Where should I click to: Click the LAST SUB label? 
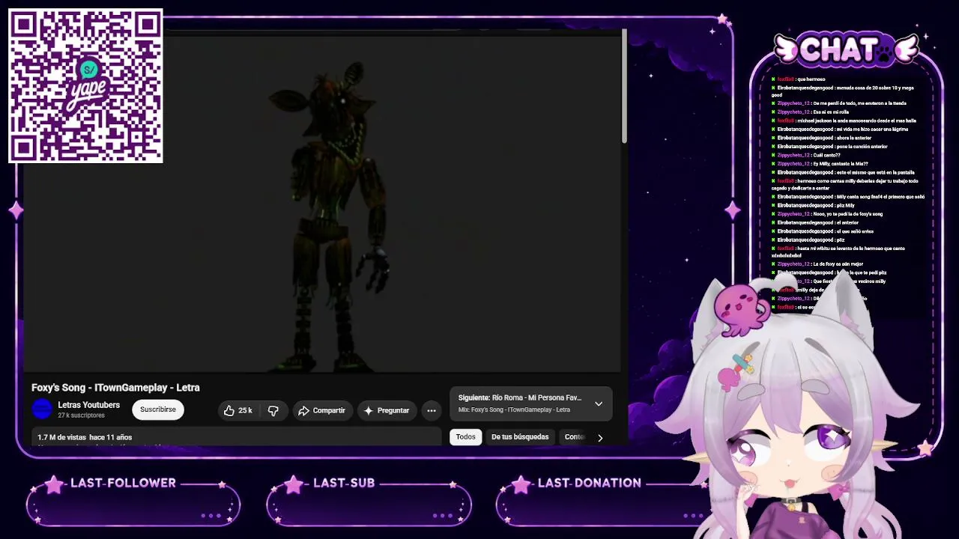[x=344, y=483]
